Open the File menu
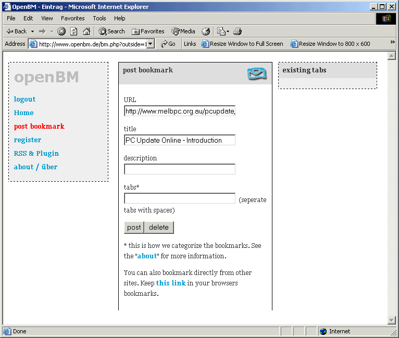The width and height of the screenshot is (399, 338). tap(11, 18)
